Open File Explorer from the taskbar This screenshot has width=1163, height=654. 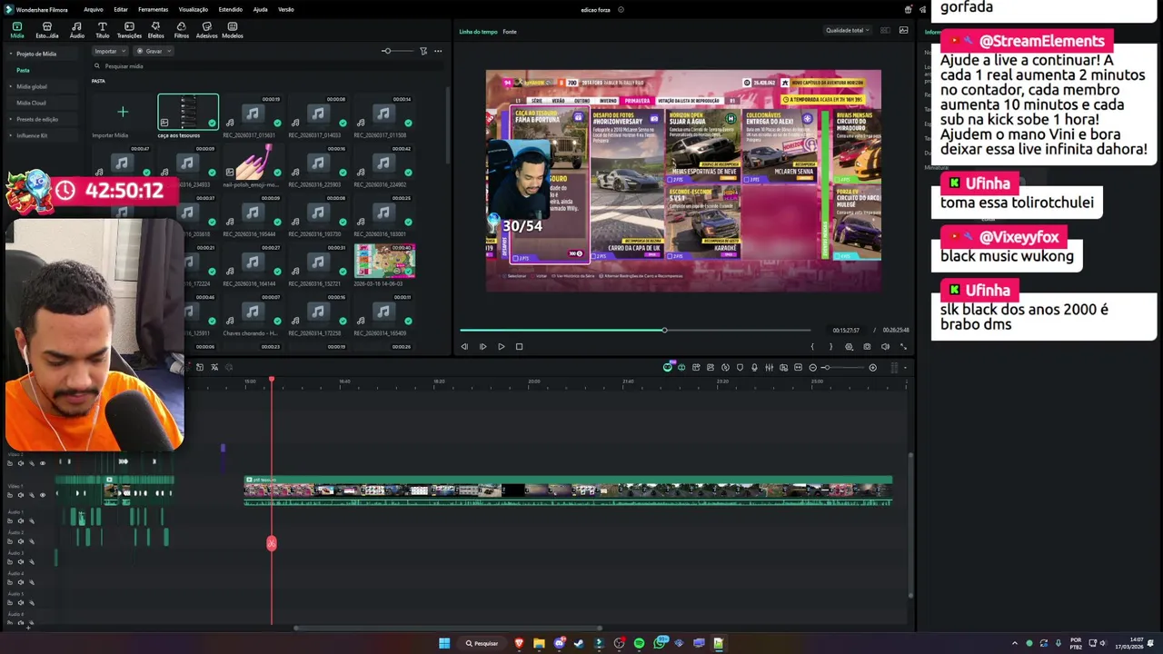click(x=539, y=643)
